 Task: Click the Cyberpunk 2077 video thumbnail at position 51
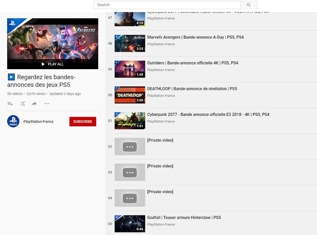click(130, 121)
